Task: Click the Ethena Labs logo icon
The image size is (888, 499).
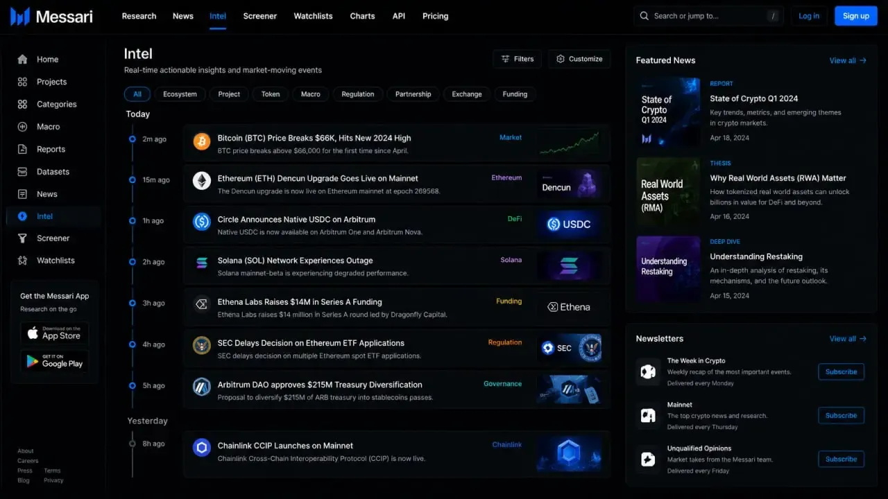Action: click(202, 304)
